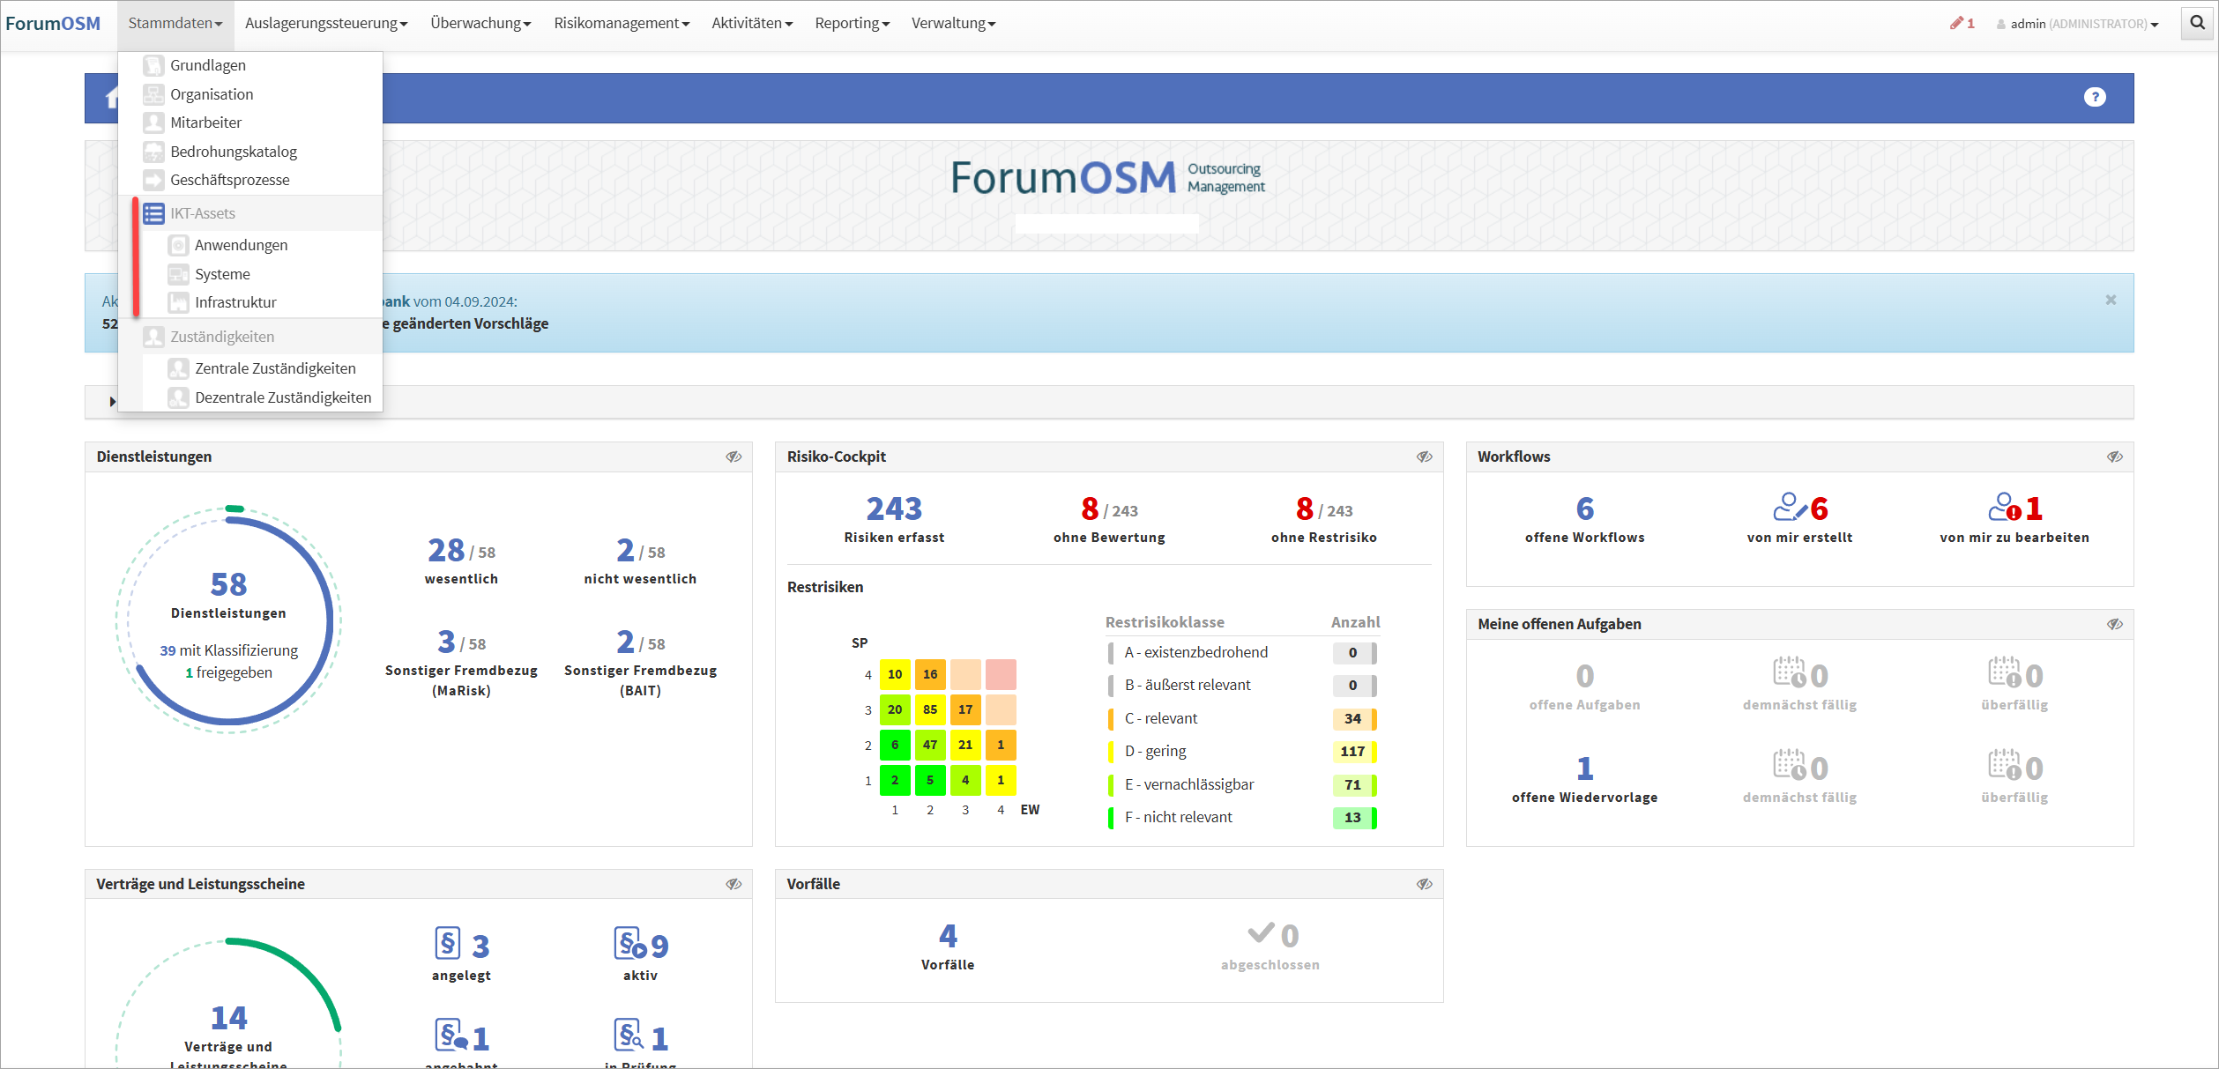
Task: Click the 'aktiv' contracts paragraph icon
Action: coord(629,945)
